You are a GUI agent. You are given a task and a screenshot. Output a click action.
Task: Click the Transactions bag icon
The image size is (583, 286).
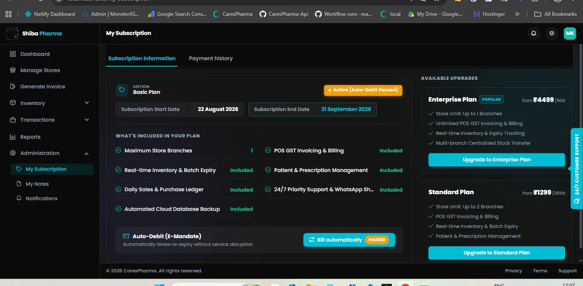[12, 120]
